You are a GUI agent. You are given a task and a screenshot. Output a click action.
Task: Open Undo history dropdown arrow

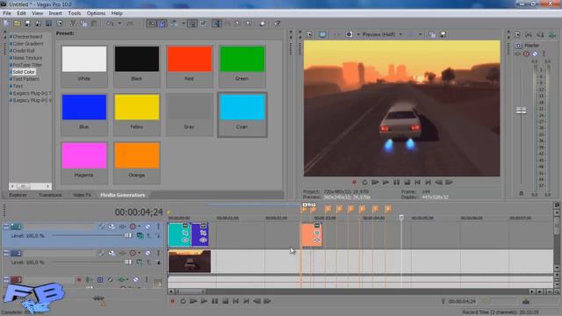119,24
